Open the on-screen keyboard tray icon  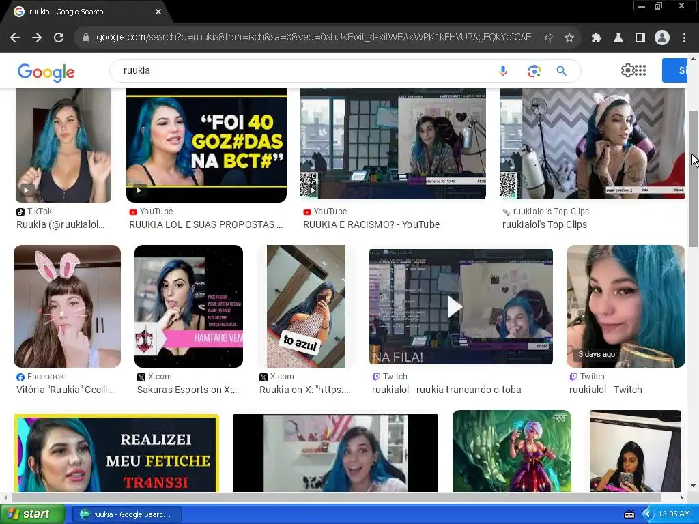(x=629, y=514)
